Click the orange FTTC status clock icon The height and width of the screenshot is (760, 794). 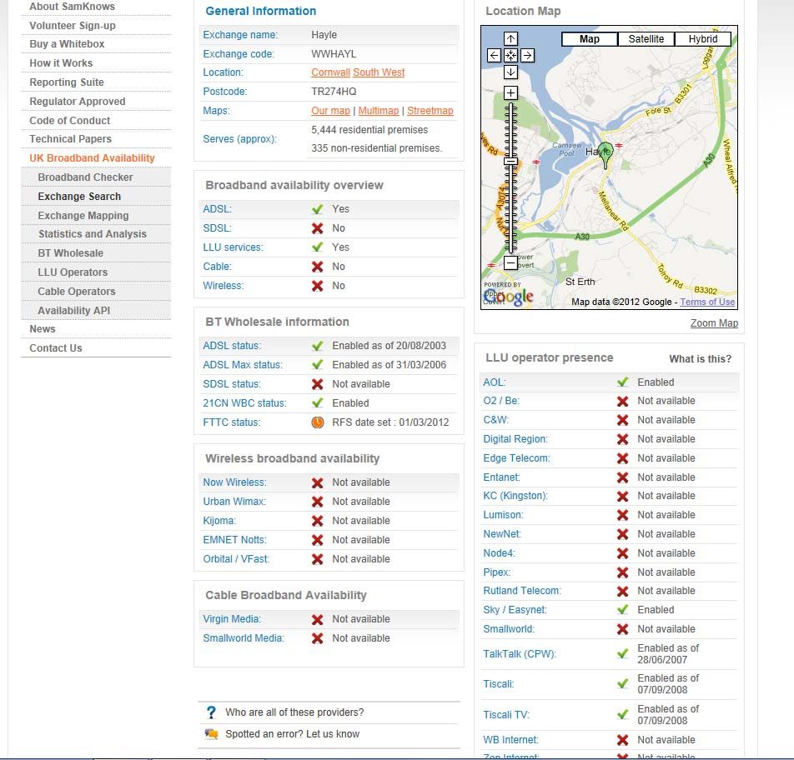318,422
